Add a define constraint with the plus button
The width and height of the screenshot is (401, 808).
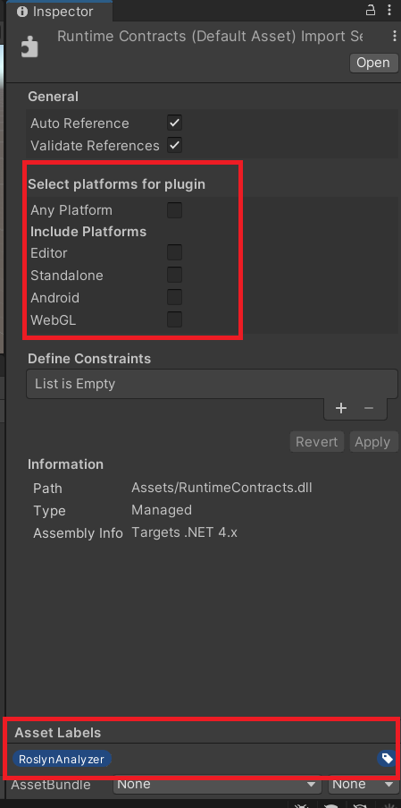point(341,408)
